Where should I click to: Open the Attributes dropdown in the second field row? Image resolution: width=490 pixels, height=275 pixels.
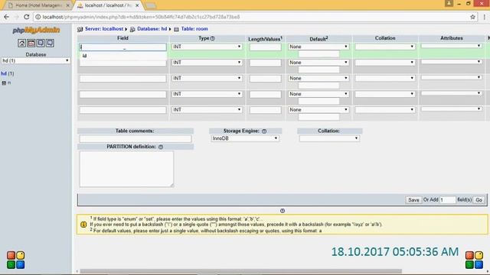(x=451, y=62)
